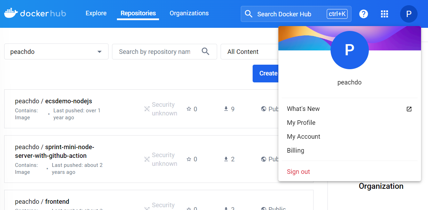Viewport: 428px width, 210px height.
Task: Click the globe visibility icon for ecsdemo-nodejs
Action: [x=264, y=109]
